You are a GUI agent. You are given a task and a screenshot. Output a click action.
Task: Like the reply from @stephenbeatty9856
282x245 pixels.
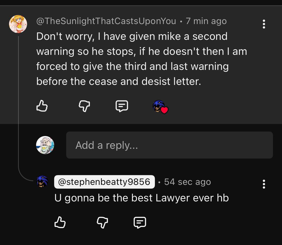(60, 222)
